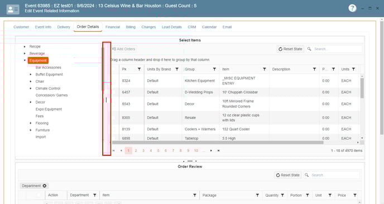The height and width of the screenshot is (204, 384).
Task: Click Reset State in Select Items
Action: pos(290,49)
